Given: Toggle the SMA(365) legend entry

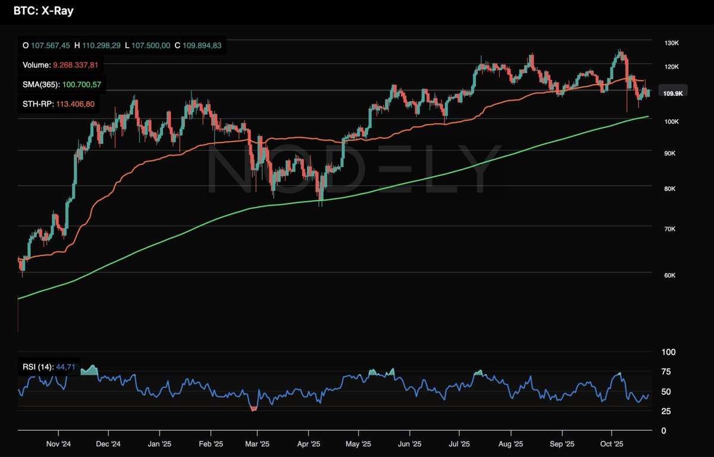Looking at the screenshot, I should coord(62,86).
